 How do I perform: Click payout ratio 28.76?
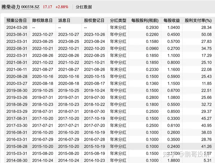[x=206, y=139]
